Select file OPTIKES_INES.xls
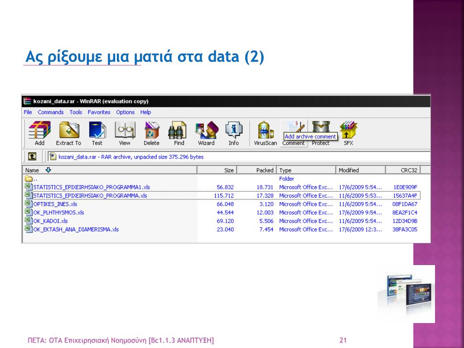Image resolution: width=464 pixels, height=348 pixels. point(55,204)
